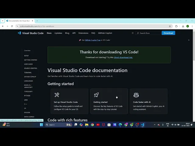Viewport: 195px width, 146px height.
Task: Toggle the light/dark theme sun icon
Action: tap(133, 33)
